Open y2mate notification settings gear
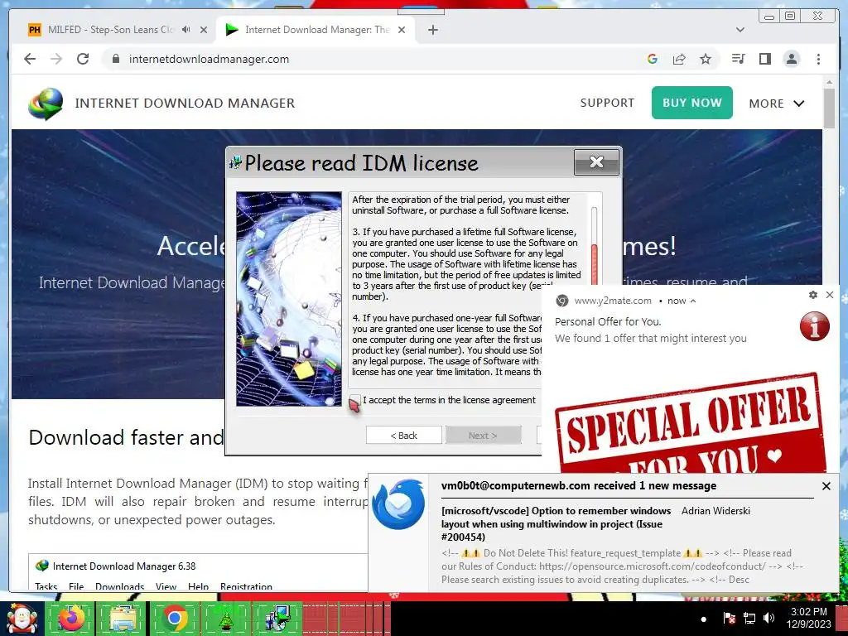Screen dimensions: 848x636 [x=812, y=295]
